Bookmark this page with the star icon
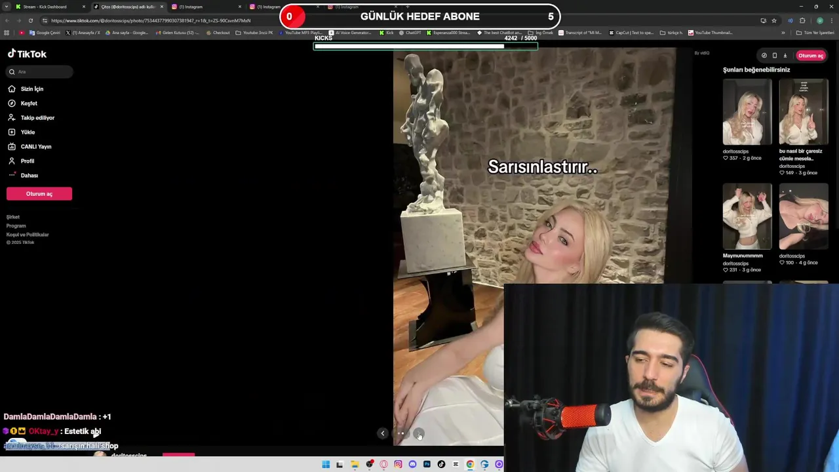The width and height of the screenshot is (839, 472). coord(773,20)
